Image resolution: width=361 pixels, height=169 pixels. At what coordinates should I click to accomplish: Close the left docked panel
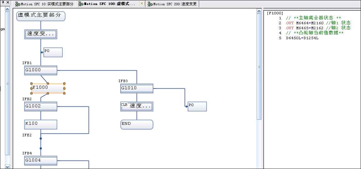coord(8,3)
